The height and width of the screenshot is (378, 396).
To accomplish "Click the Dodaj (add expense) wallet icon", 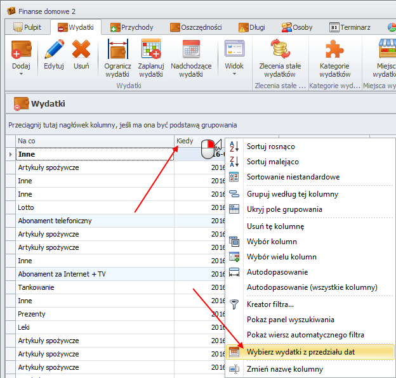I will (x=21, y=49).
